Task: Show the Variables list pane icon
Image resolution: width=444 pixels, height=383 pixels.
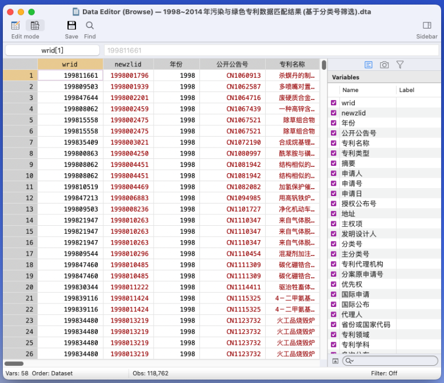Action: coord(369,65)
